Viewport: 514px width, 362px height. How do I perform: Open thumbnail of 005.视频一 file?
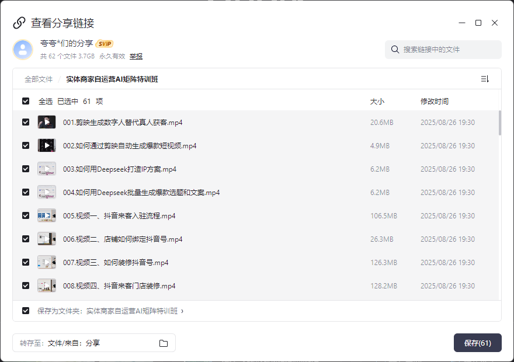(x=47, y=215)
